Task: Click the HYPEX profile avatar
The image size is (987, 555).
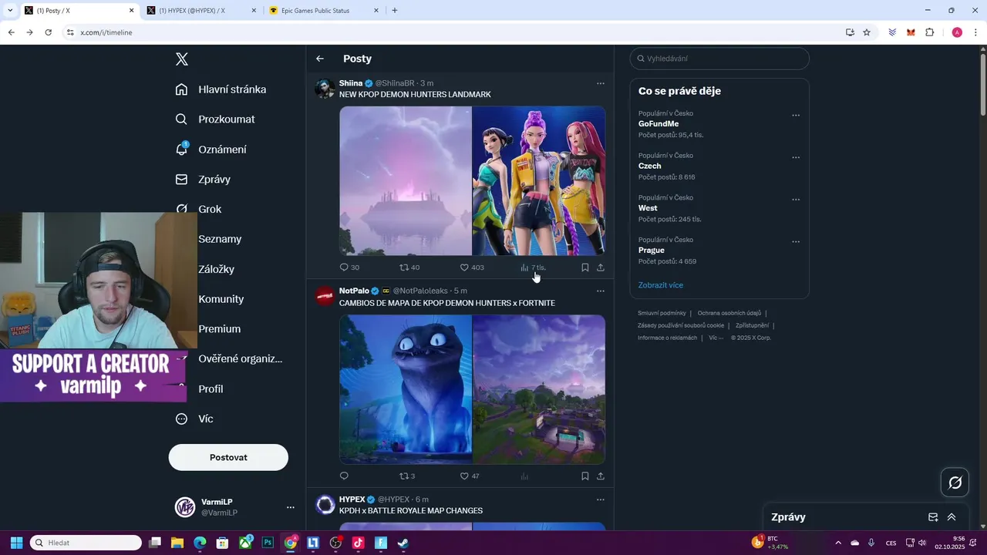Action: pyautogui.click(x=325, y=505)
